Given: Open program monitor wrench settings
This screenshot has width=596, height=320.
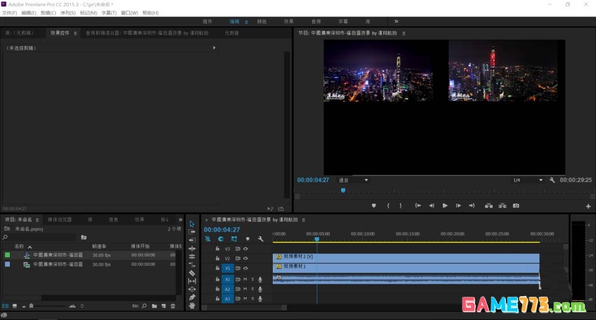Looking at the screenshot, I should click(552, 180).
